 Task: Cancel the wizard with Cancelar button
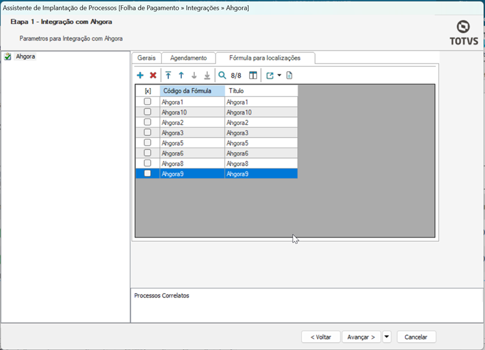(x=416, y=337)
